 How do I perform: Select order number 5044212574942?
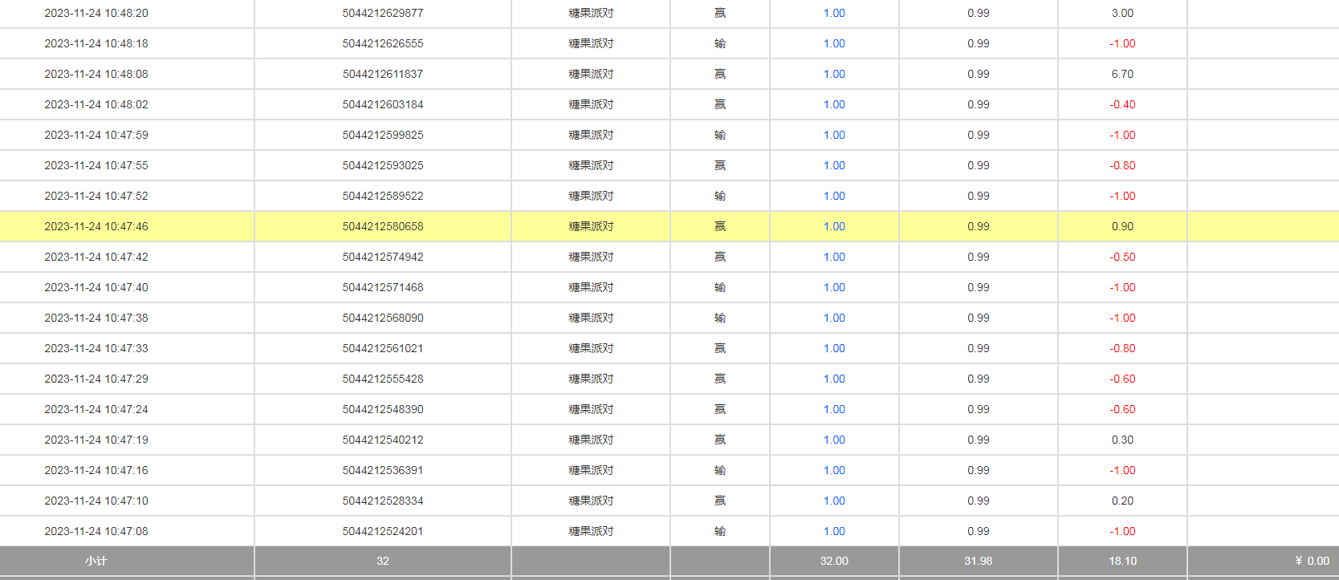(383, 257)
